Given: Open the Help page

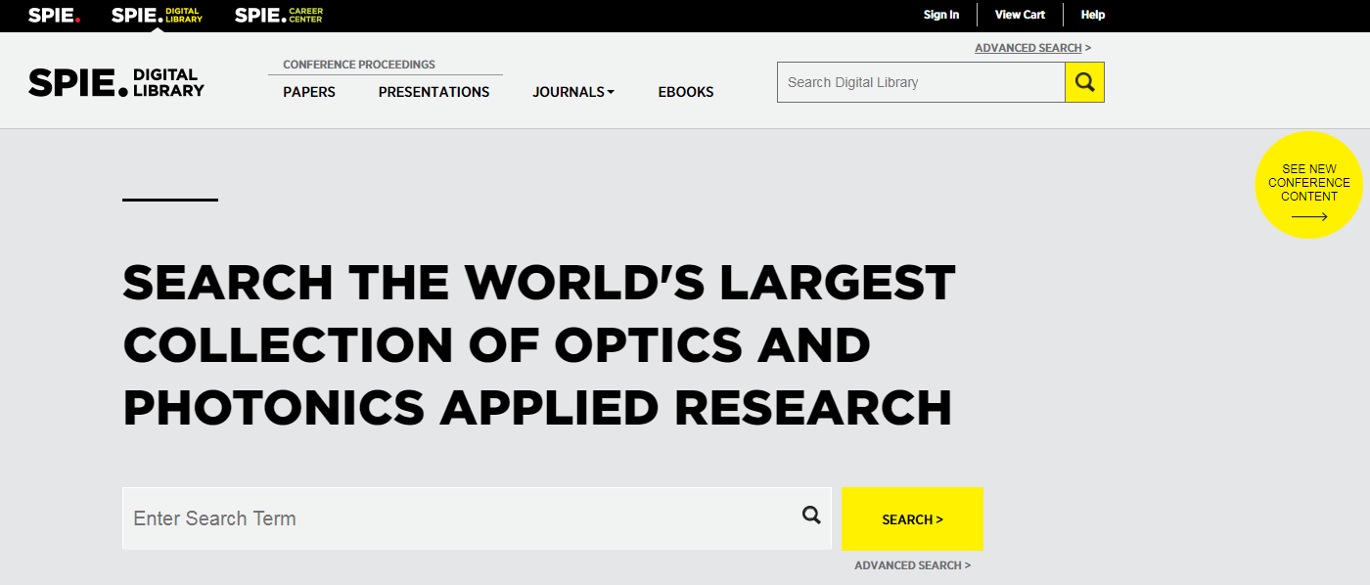Looking at the screenshot, I should coord(1093,15).
